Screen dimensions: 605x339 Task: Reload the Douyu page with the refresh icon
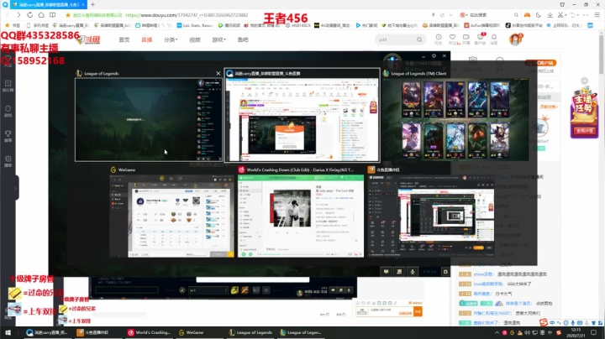click(29, 15)
